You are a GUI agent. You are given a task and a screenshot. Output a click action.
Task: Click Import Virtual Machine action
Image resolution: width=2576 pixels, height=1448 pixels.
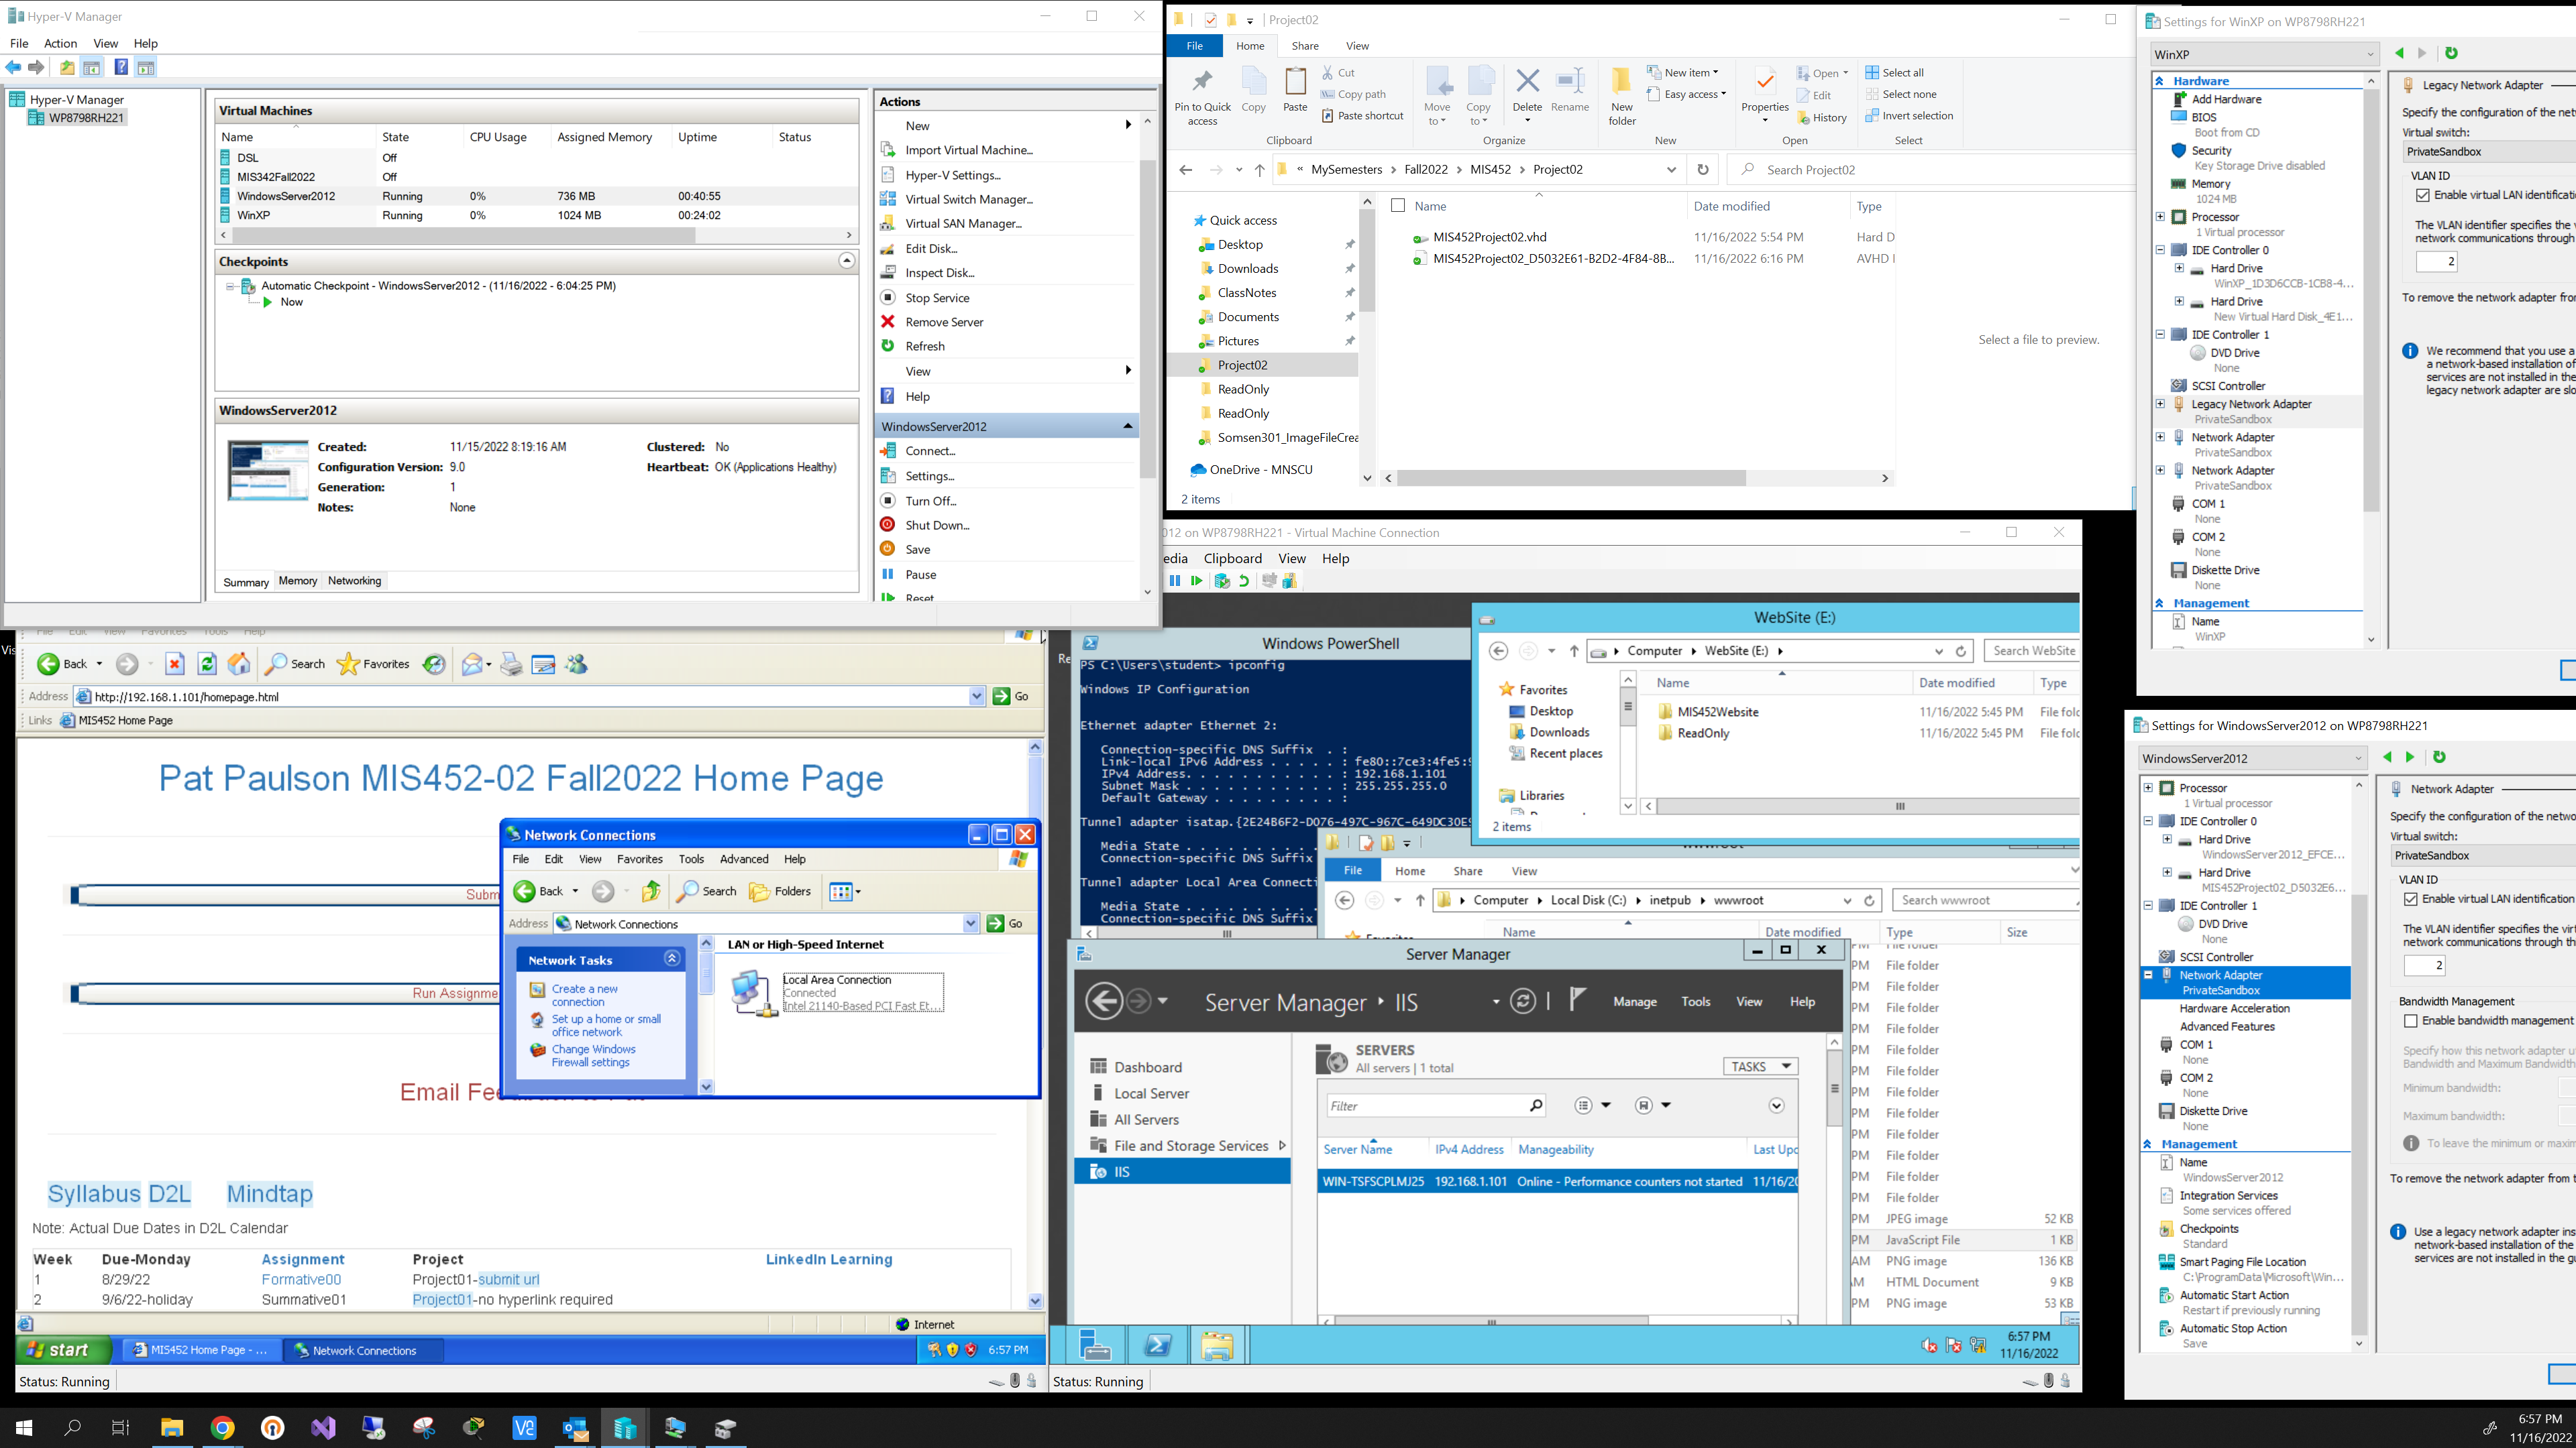pos(968,150)
